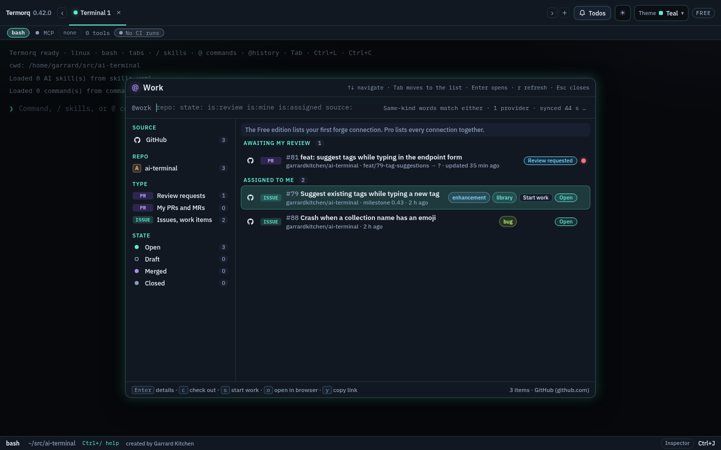
Task: Click the GitHub icon on PR #81
Action: click(250, 160)
